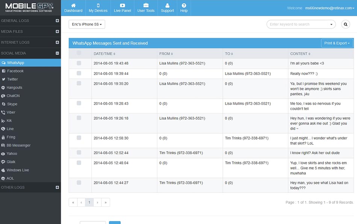Sort the table by DATE/TIME column
This screenshot has width=357, height=224.
click(x=104, y=54)
